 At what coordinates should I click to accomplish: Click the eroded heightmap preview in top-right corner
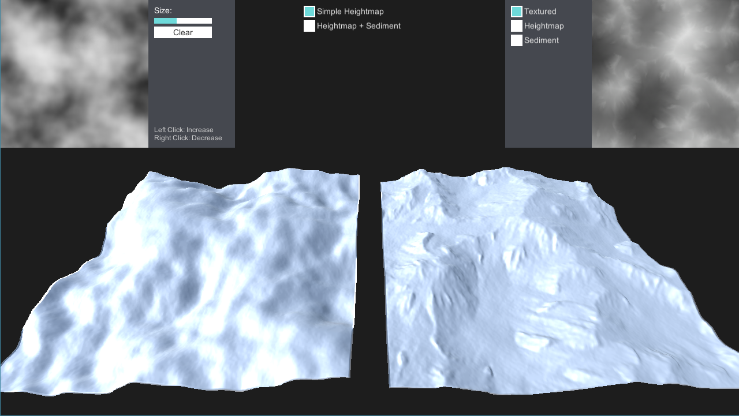(664, 74)
